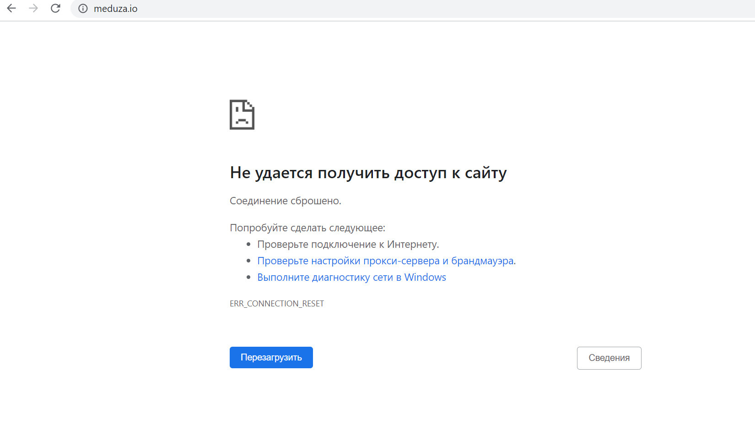Click the browser Forward arrow
755x431 pixels.
coord(33,8)
